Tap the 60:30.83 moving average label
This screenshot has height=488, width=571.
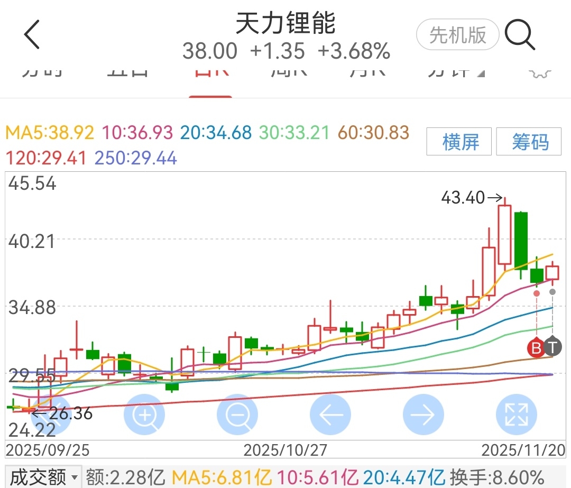tap(374, 133)
